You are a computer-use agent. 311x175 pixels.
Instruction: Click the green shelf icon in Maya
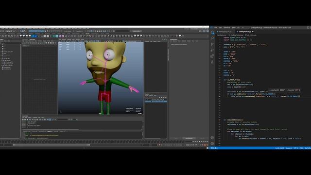point(54,36)
